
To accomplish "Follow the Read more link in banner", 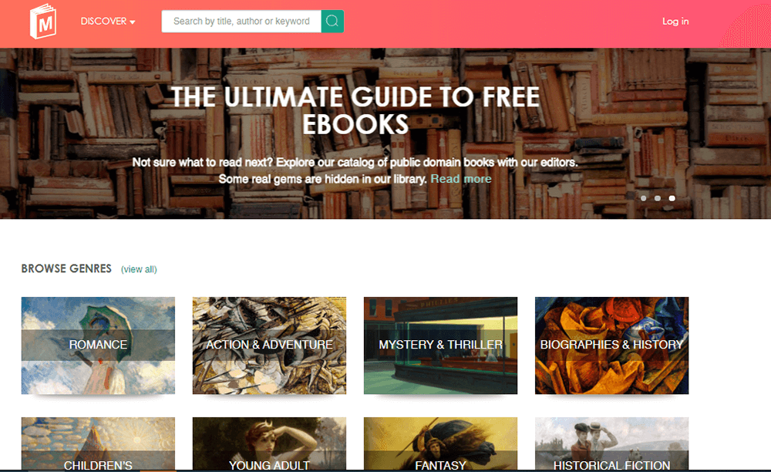I will point(461,179).
